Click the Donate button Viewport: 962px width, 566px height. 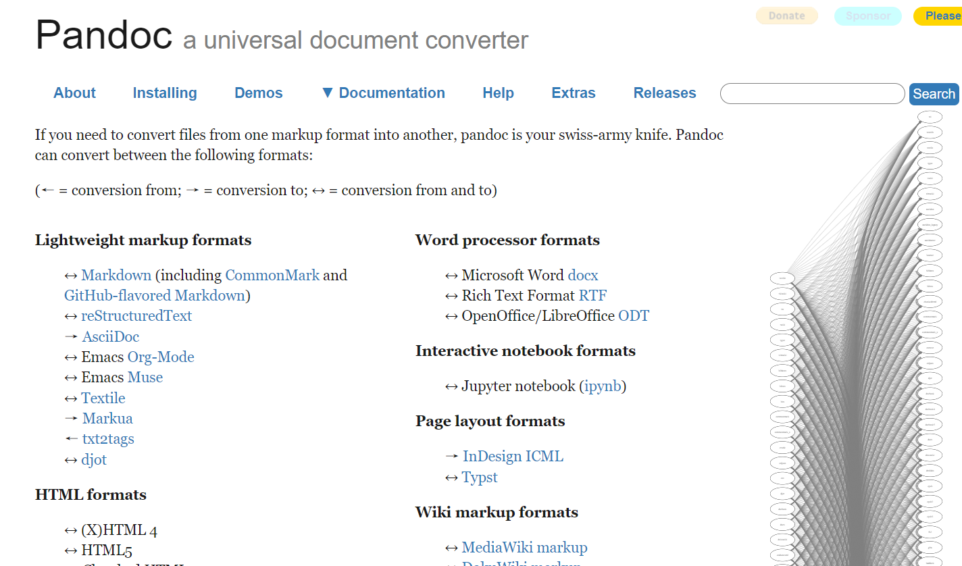click(x=786, y=16)
